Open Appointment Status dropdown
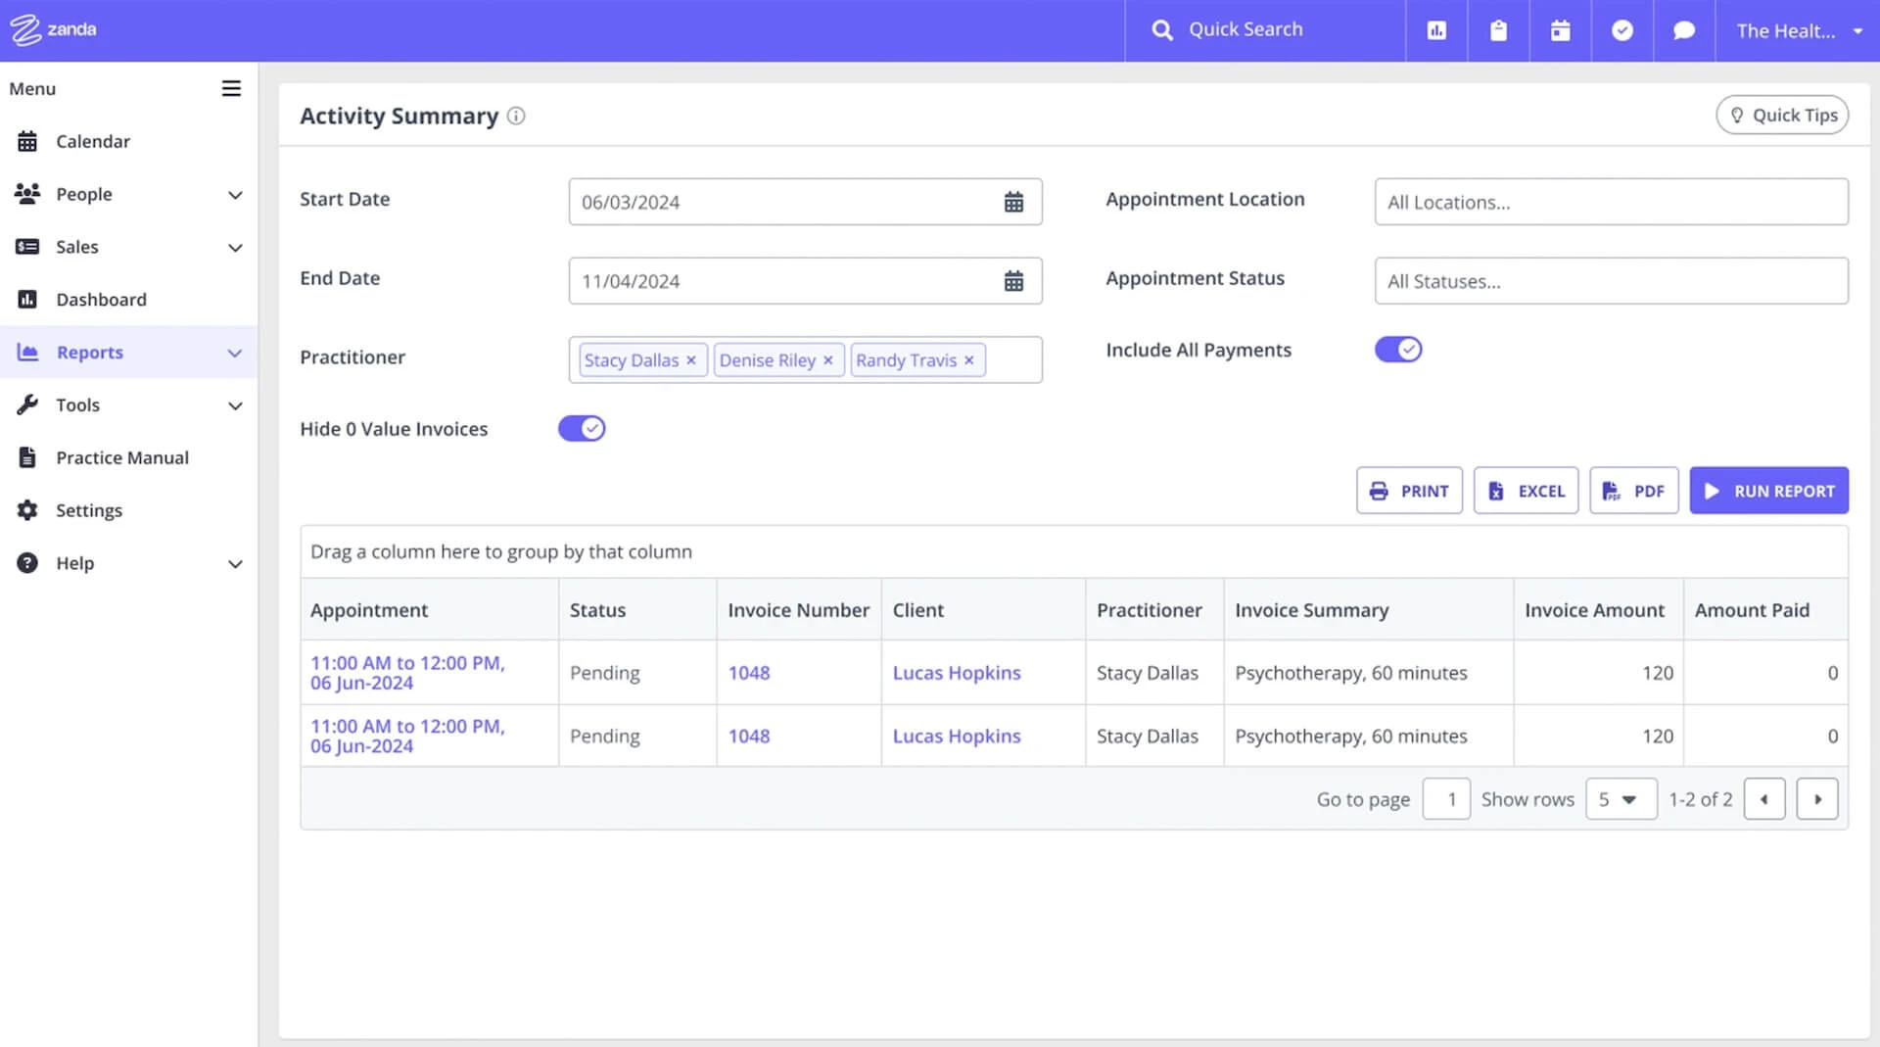This screenshot has width=1880, height=1047. [1611, 281]
